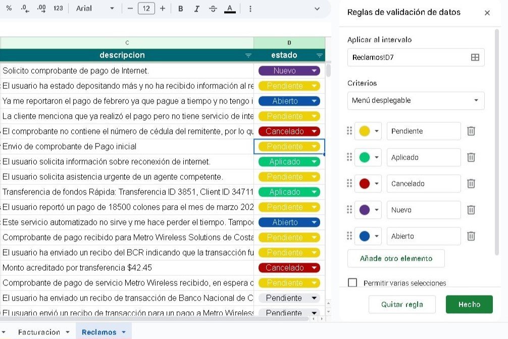Add another item with Añade otro elemento
This screenshot has height=339, width=508.
396,258
